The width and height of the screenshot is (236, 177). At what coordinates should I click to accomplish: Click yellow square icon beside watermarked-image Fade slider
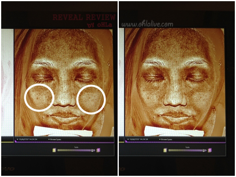click(165, 150)
